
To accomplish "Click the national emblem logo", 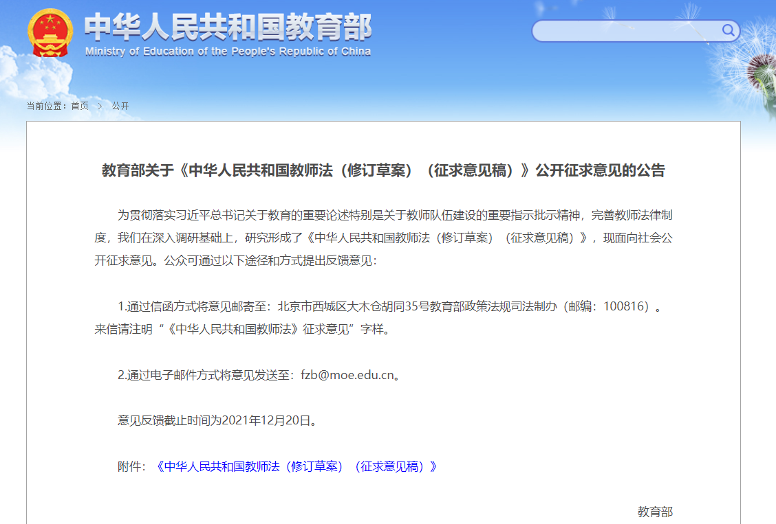I will [50, 32].
